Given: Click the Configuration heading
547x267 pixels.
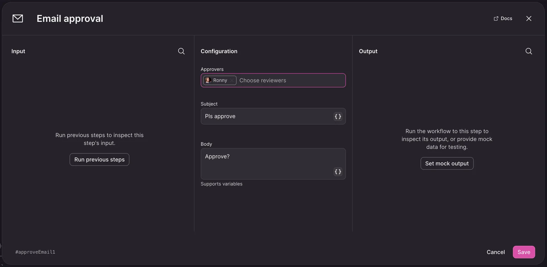Looking at the screenshot, I should click(219, 51).
